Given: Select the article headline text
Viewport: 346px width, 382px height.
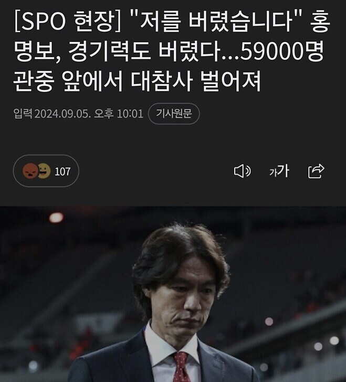Looking at the screenshot, I should coord(172,51).
